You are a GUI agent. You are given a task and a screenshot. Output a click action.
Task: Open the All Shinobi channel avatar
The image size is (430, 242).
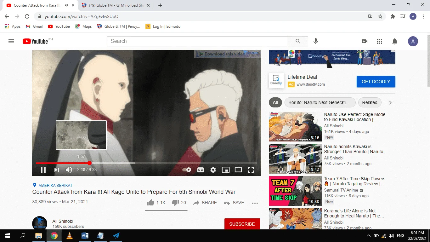(x=40, y=223)
